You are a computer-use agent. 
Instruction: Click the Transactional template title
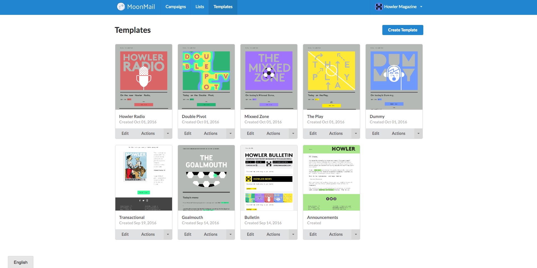pos(132,217)
